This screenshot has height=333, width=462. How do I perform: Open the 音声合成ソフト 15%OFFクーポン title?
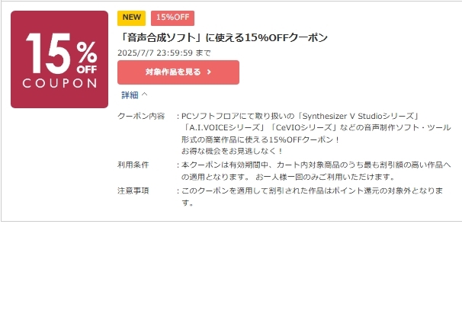pos(223,37)
